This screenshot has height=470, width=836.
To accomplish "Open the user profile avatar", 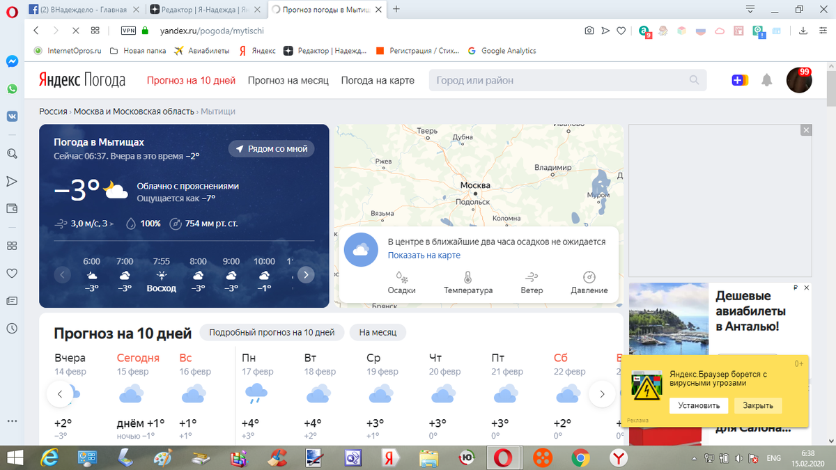I will point(799,80).
